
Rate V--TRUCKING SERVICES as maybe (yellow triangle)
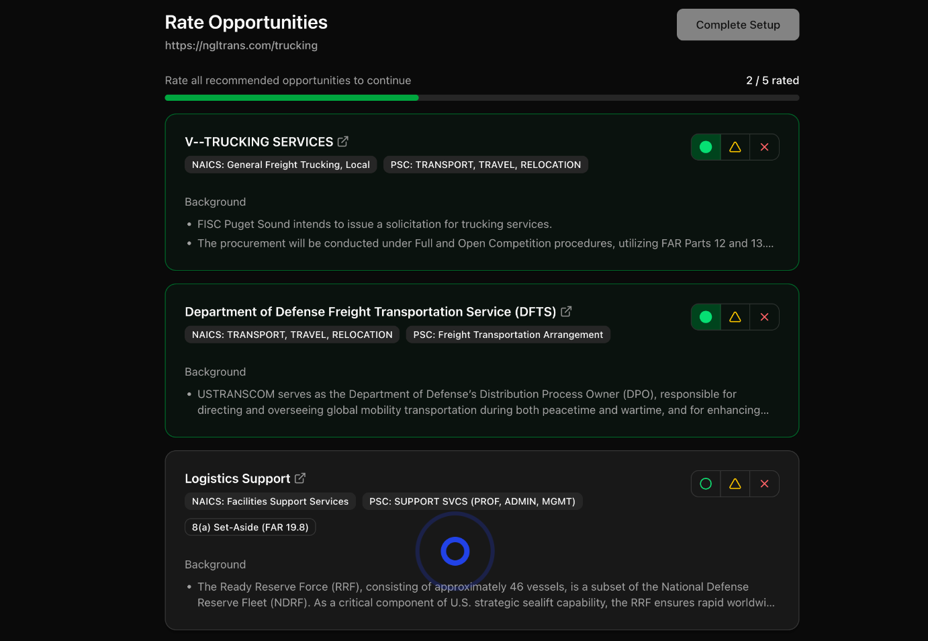pyautogui.click(x=735, y=147)
